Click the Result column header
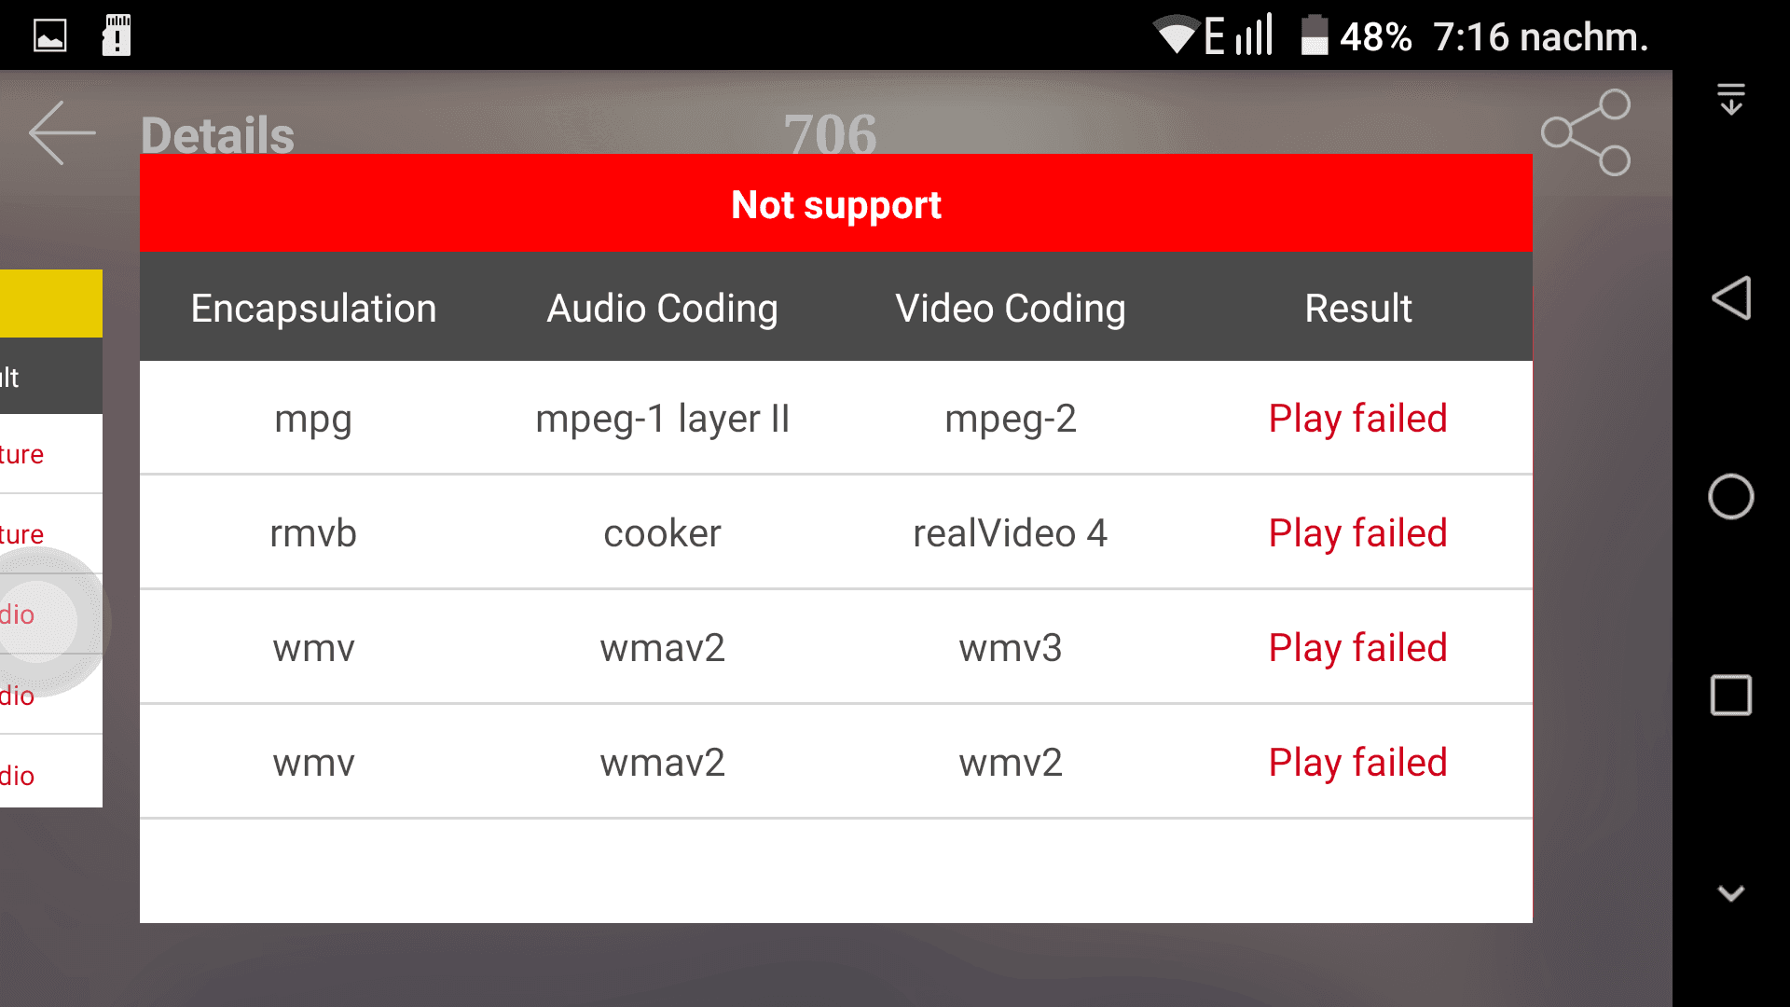Screen dimensions: 1790x1007 [x=1358, y=308]
